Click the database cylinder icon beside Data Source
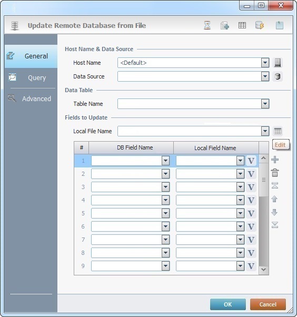297x317 pixels. click(x=278, y=76)
